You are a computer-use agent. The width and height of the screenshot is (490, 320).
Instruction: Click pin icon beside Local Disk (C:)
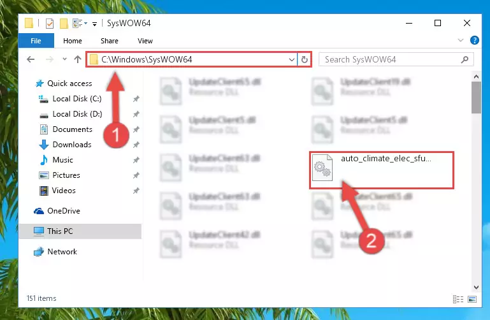[136, 99]
